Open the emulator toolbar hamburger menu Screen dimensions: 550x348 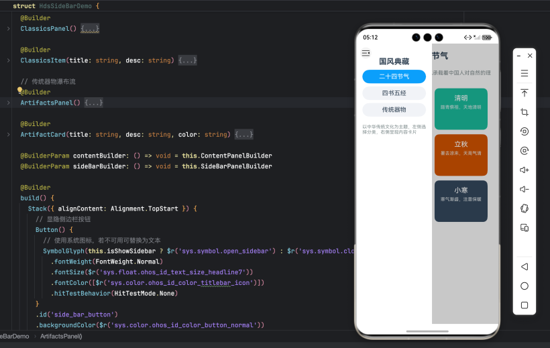(x=525, y=73)
